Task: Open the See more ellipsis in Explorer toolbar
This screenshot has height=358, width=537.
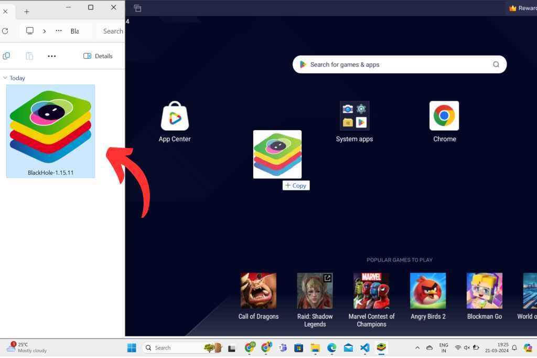Action: tap(51, 56)
